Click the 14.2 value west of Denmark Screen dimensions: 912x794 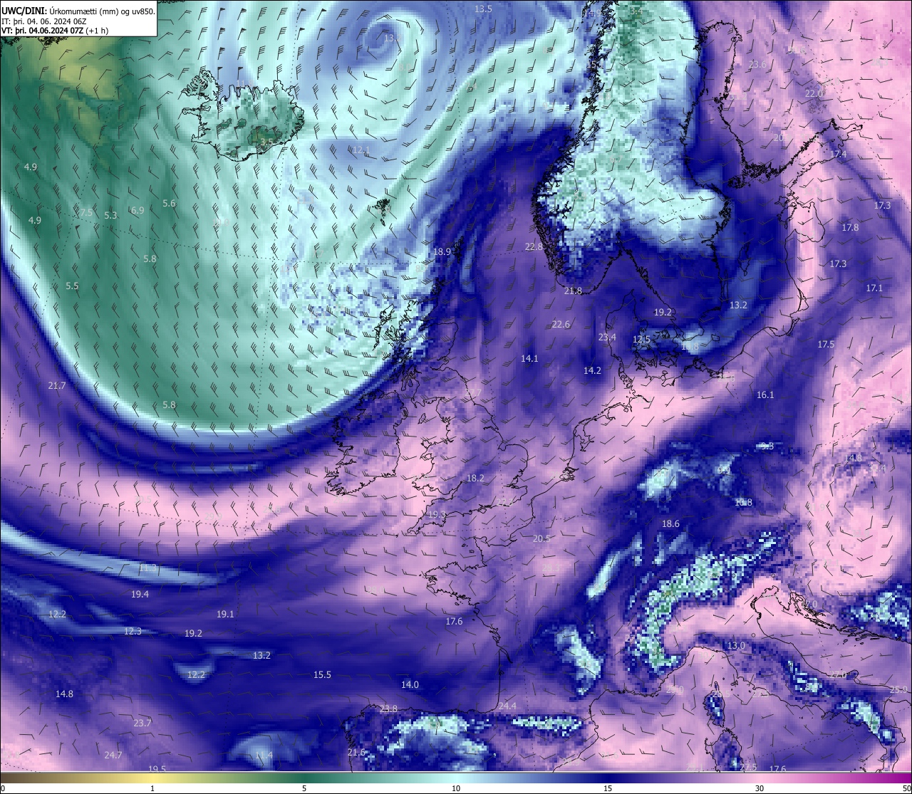(592, 370)
